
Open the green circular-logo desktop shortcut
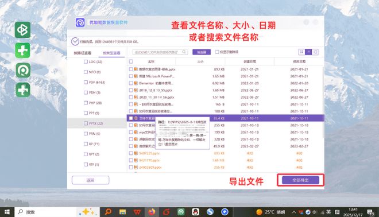(23, 70)
